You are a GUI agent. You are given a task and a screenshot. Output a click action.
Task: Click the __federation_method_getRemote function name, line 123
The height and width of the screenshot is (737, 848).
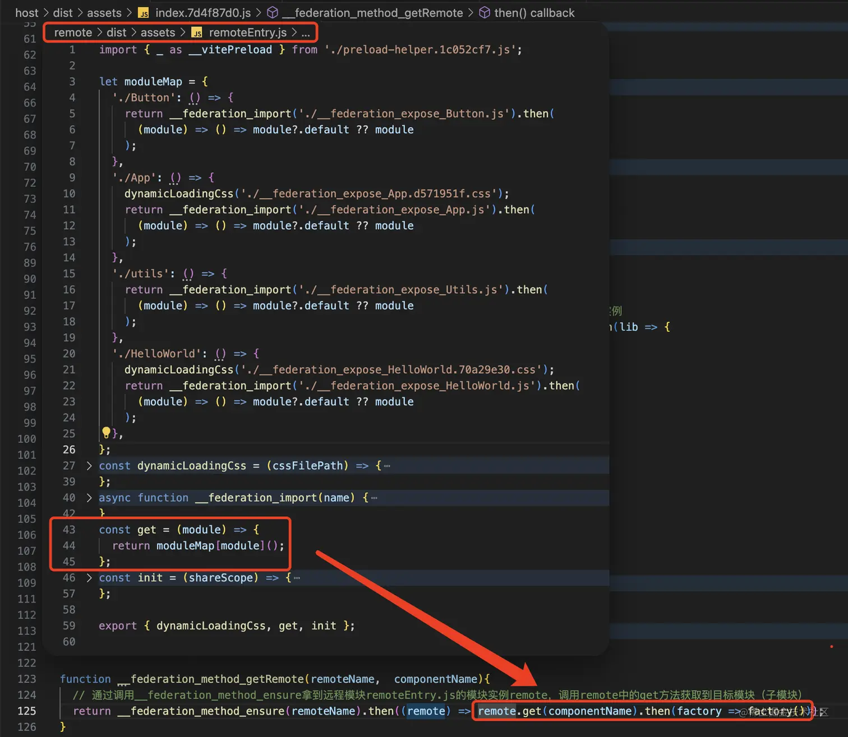click(x=211, y=679)
